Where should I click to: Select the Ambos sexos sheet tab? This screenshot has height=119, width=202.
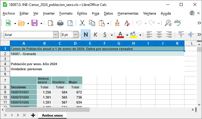tap(52, 115)
